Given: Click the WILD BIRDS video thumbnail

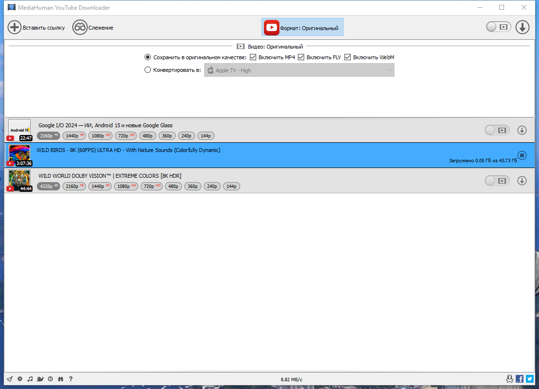Looking at the screenshot, I should [x=19, y=155].
